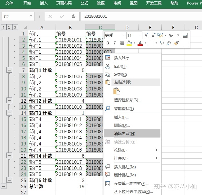The image size is (202, 195).
Task: Click increase decimal icon
Action: 162,43
